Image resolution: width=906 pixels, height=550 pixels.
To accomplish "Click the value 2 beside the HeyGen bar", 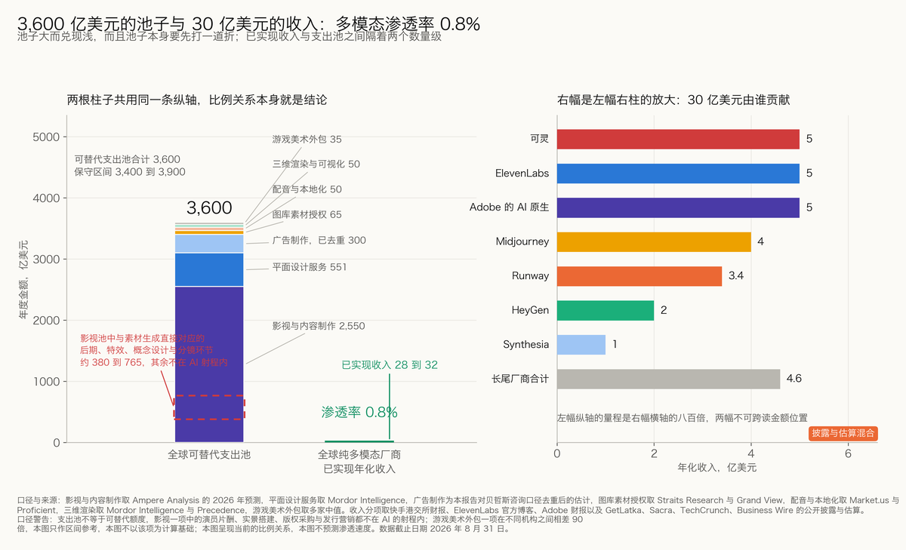I will [x=664, y=310].
